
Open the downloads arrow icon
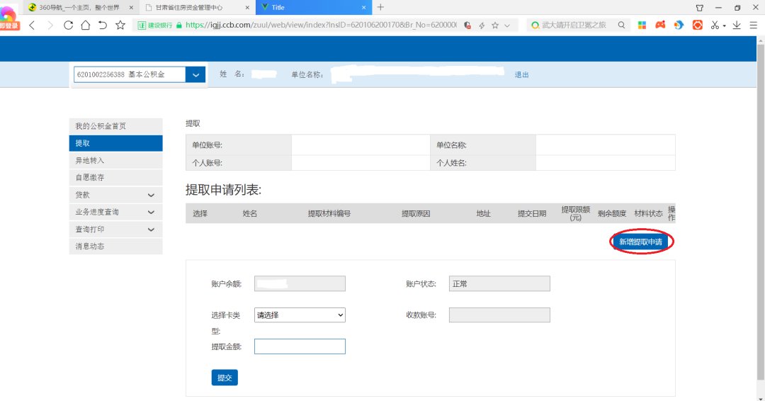click(x=737, y=25)
